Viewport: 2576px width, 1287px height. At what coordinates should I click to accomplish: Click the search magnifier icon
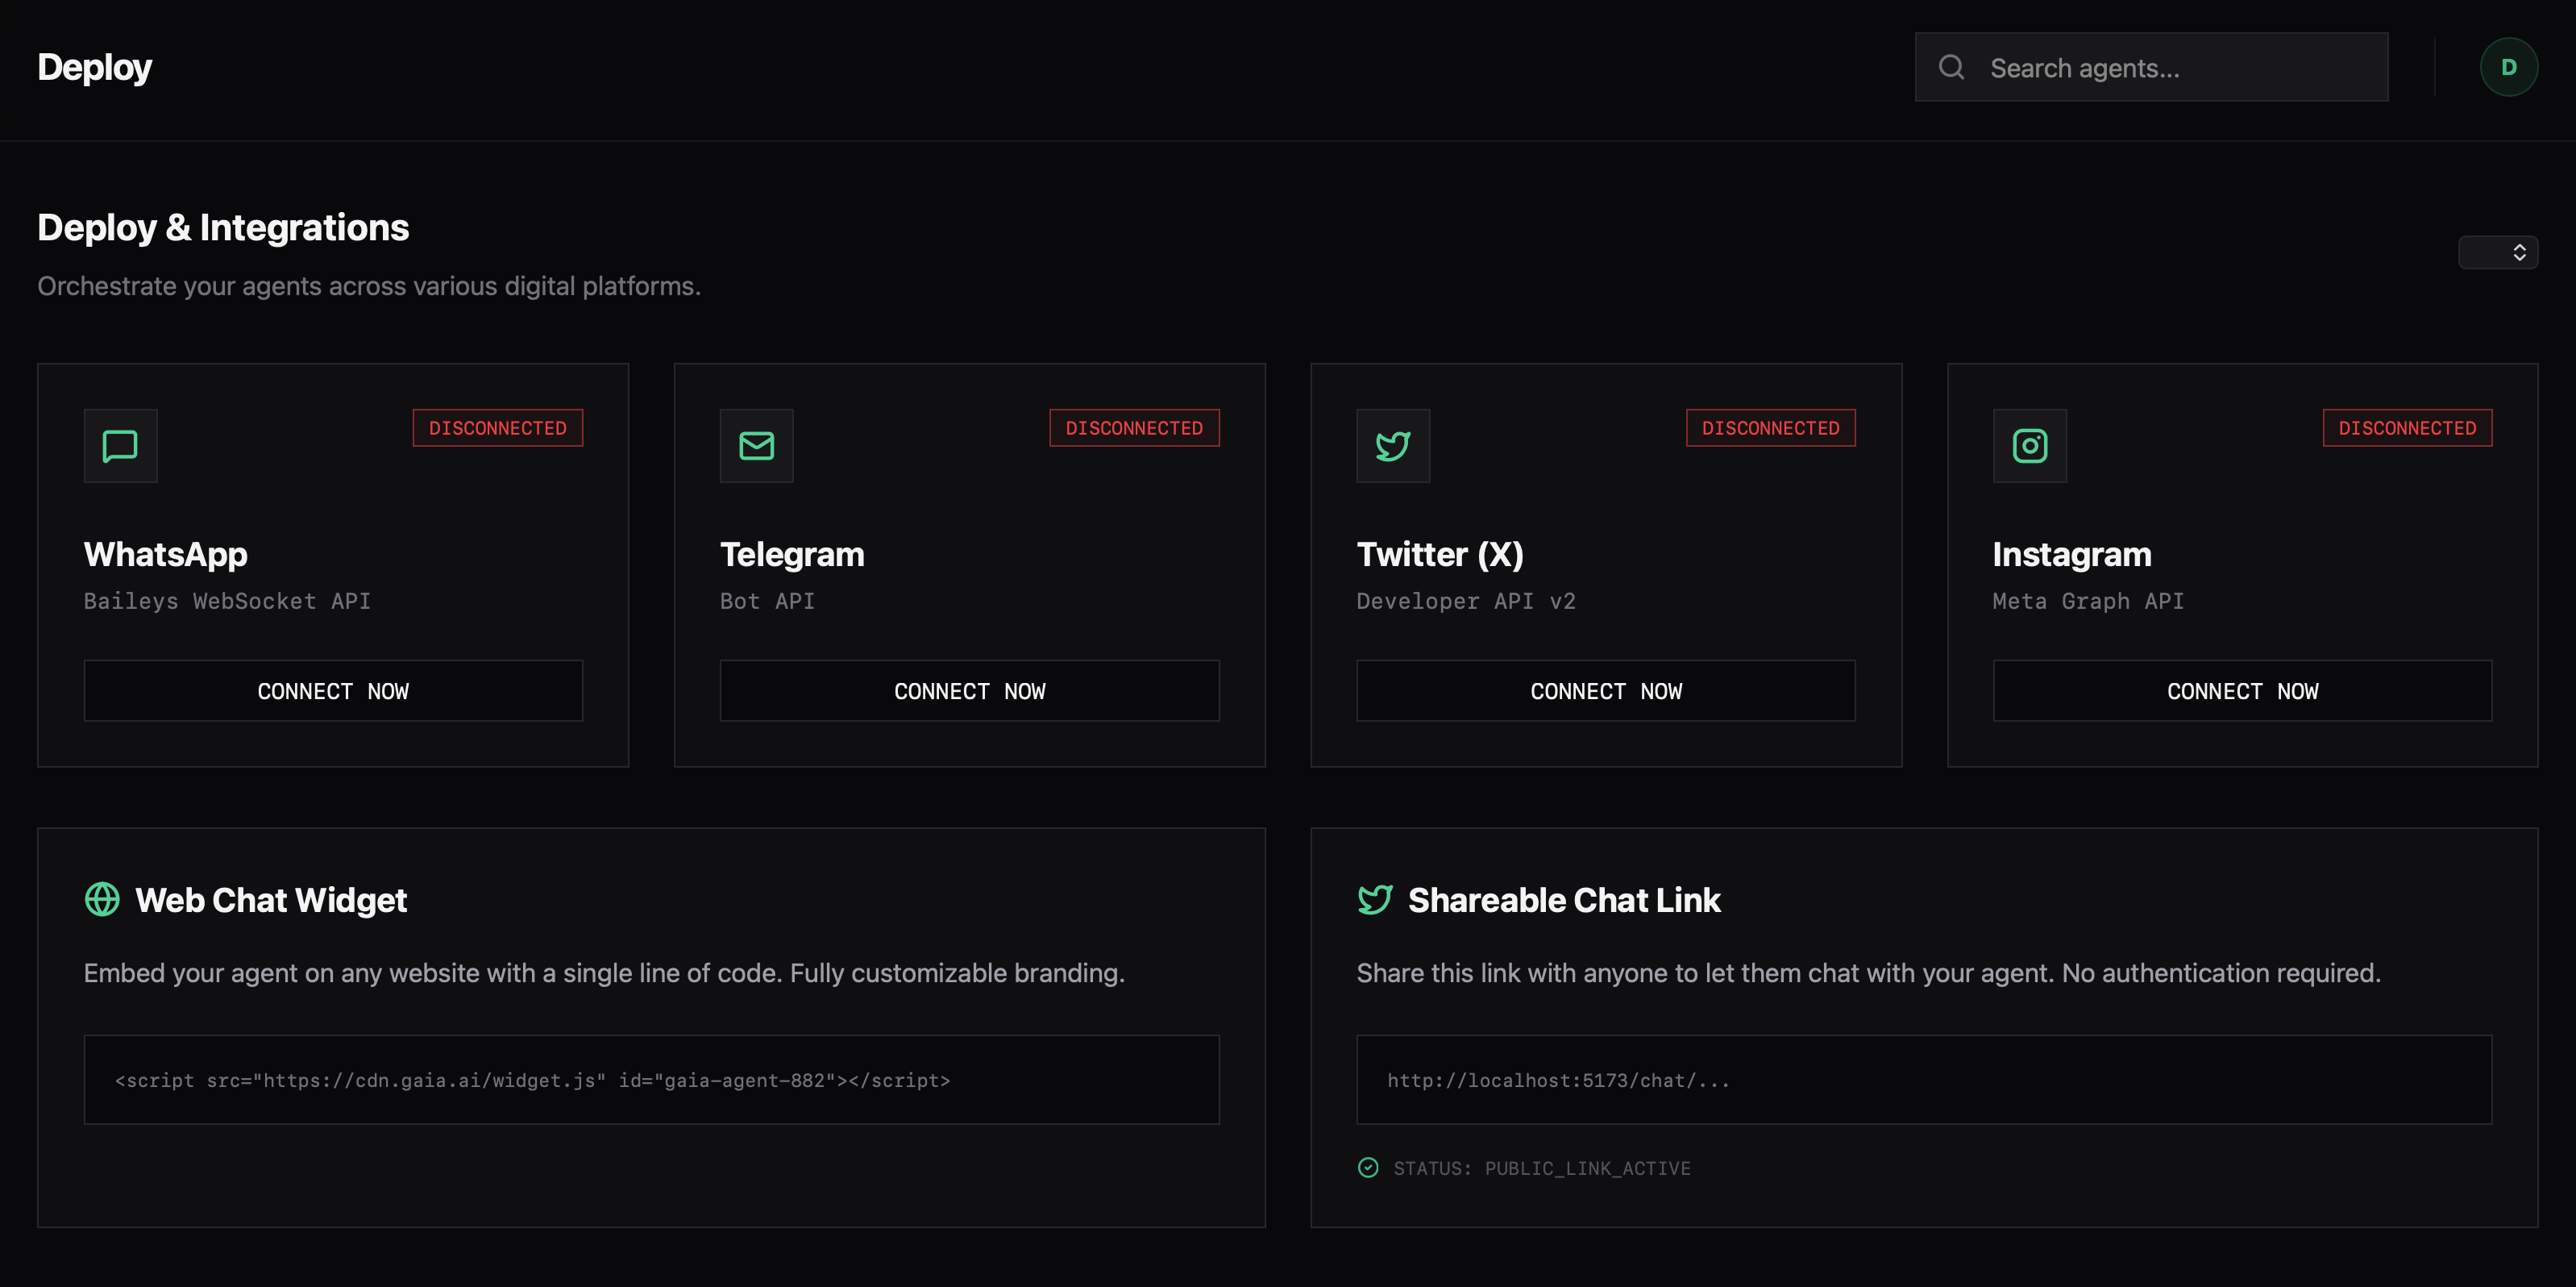click(1951, 67)
